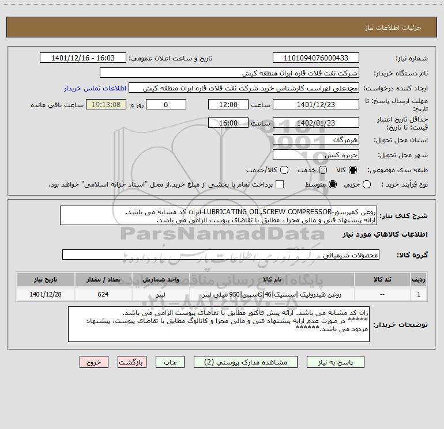
Task: Select the خدمت radio button
Action: (x=323, y=170)
